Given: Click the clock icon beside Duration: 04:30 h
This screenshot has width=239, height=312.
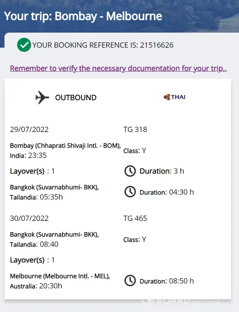Looking at the screenshot, I should coord(130,192).
